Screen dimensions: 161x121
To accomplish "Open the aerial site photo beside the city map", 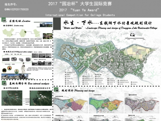I will coord(48,36).
